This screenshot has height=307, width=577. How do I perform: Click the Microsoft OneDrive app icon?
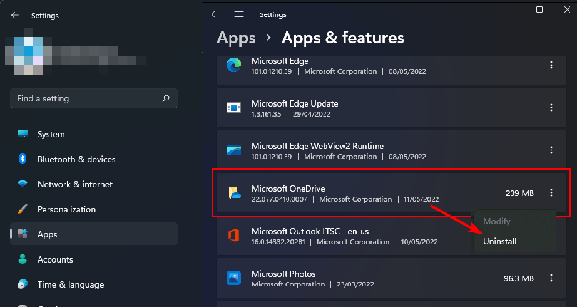(x=234, y=193)
